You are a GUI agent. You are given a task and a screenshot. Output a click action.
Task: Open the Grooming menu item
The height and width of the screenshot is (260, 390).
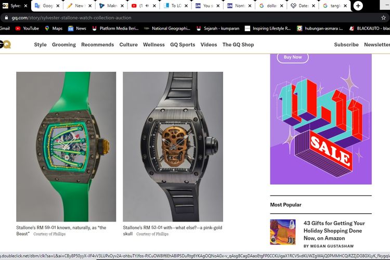(x=64, y=45)
